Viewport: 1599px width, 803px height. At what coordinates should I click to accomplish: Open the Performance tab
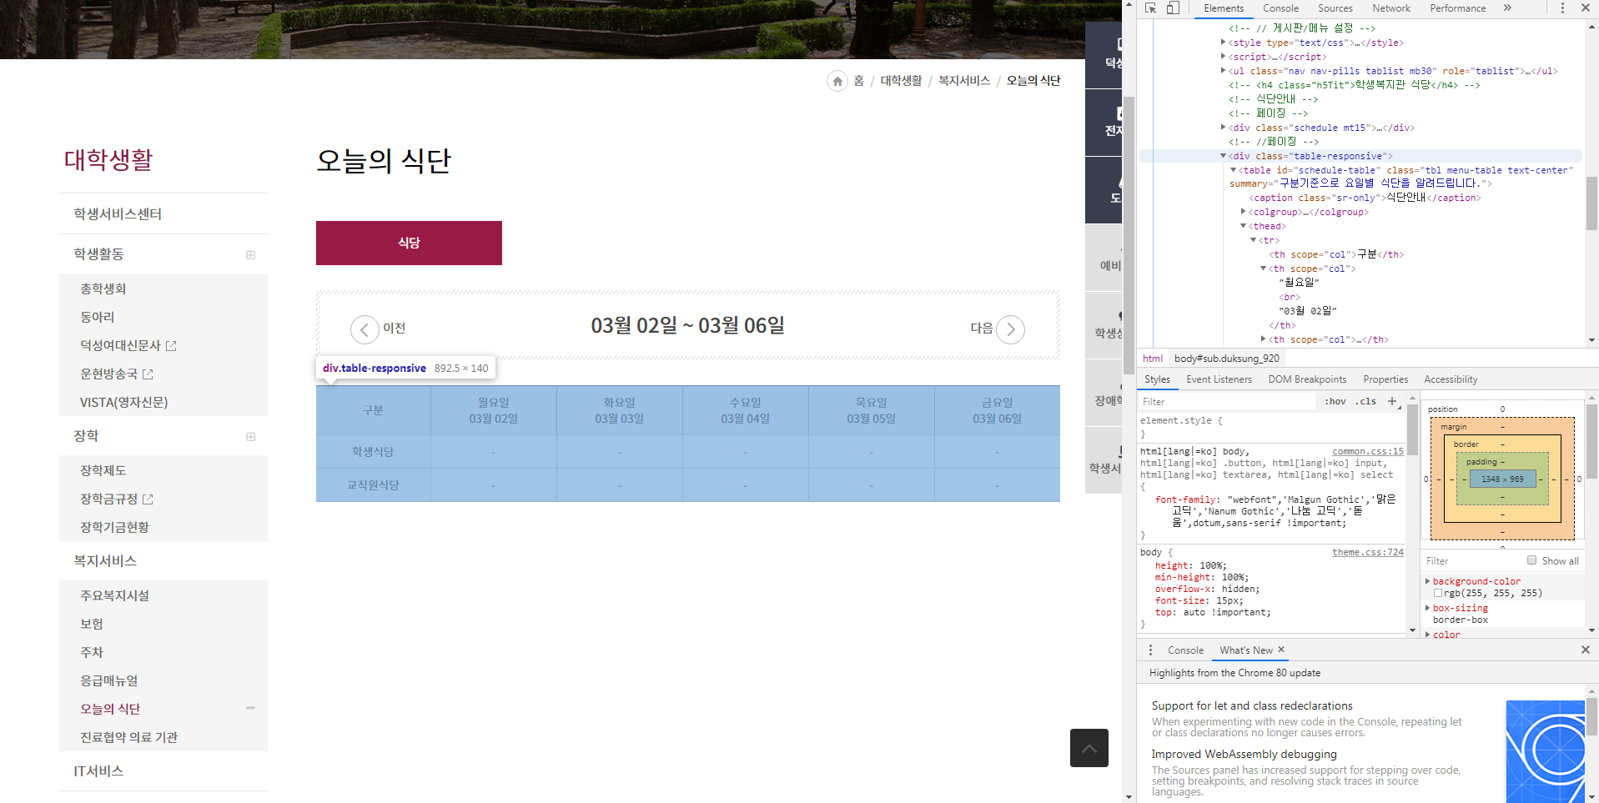click(1458, 8)
